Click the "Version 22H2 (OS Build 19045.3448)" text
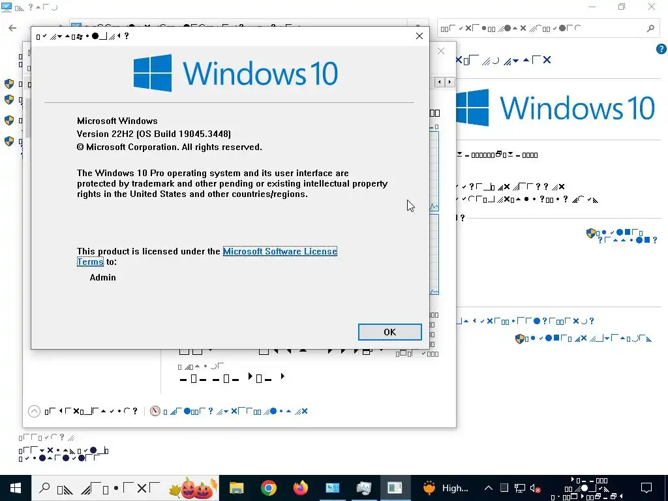Viewport: 668px width, 501px height. point(154,134)
